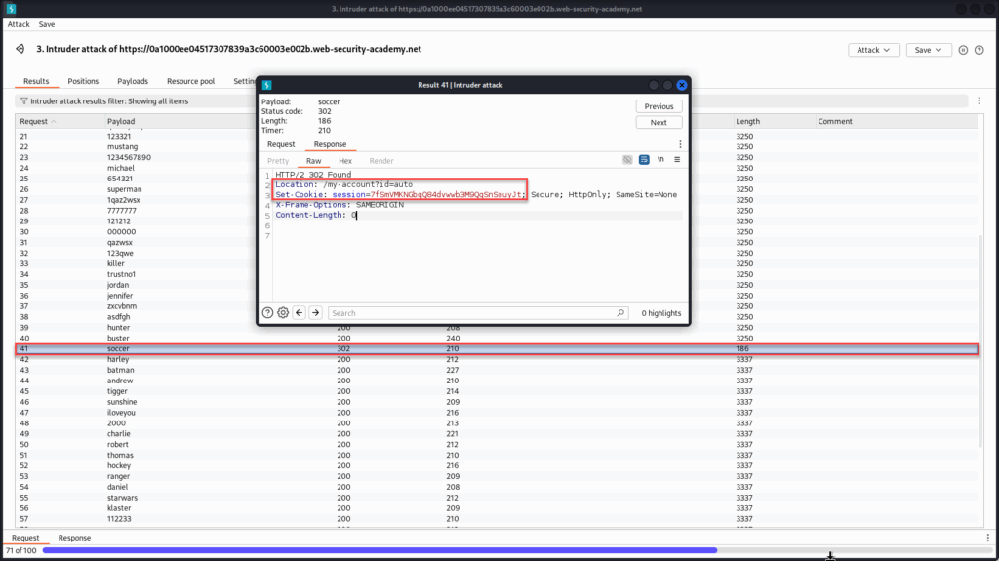Click the Previous result button
This screenshot has height=561, width=999.
pos(659,106)
